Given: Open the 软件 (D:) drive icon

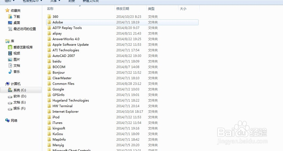Looking at the screenshot, I should pos(10,96).
